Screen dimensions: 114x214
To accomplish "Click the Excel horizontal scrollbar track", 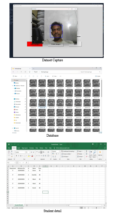I will [86, 205].
